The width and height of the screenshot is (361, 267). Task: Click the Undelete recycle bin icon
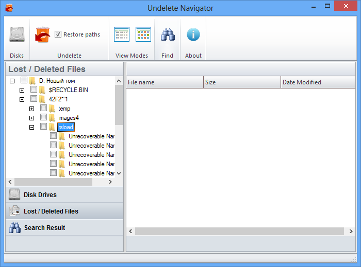[43, 34]
